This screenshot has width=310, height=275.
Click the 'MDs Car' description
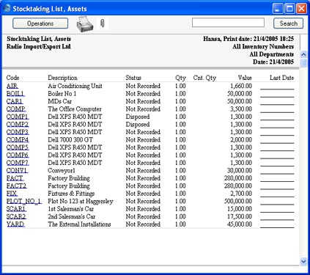(x=60, y=101)
